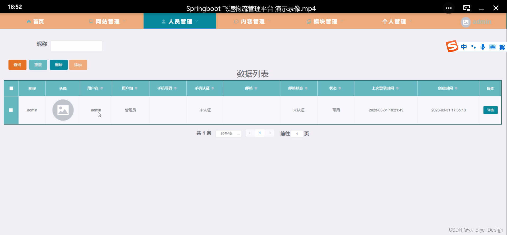Sort by 状态 column arrows
507x235 pixels.
(x=340, y=88)
